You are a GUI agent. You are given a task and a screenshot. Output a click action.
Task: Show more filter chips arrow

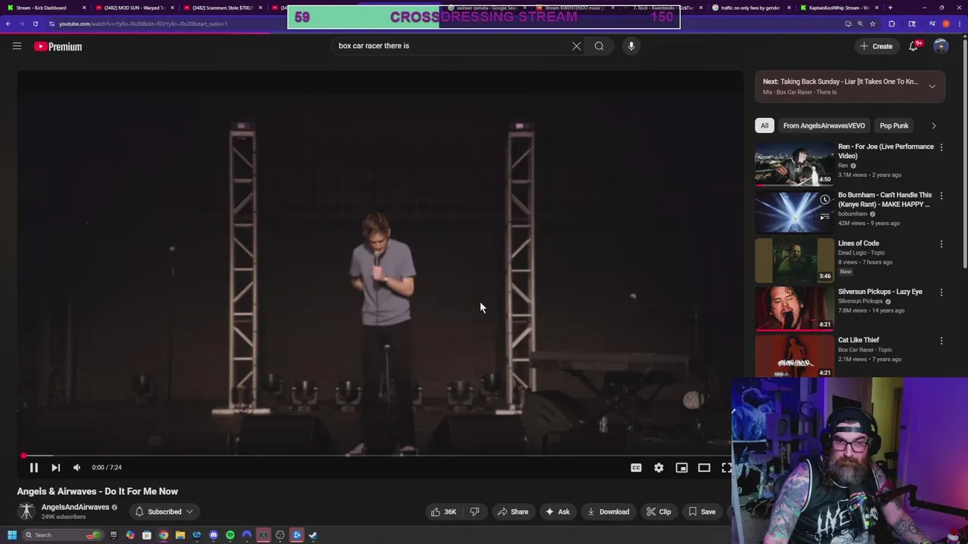[933, 125]
